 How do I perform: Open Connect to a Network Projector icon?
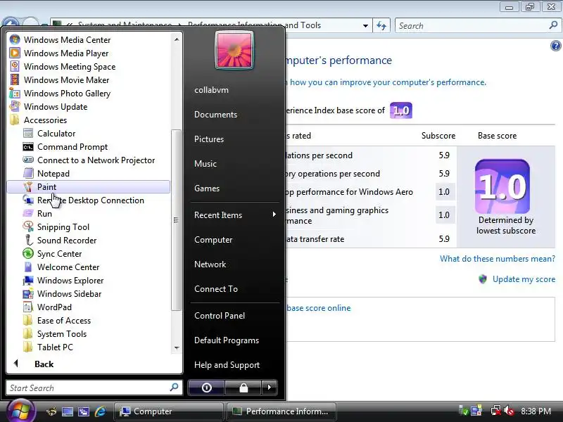coord(28,160)
